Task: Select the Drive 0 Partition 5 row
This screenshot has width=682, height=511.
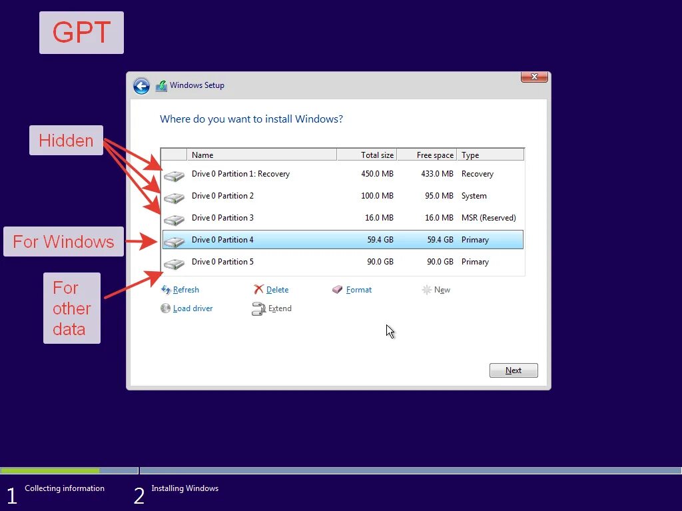Action: 343,262
